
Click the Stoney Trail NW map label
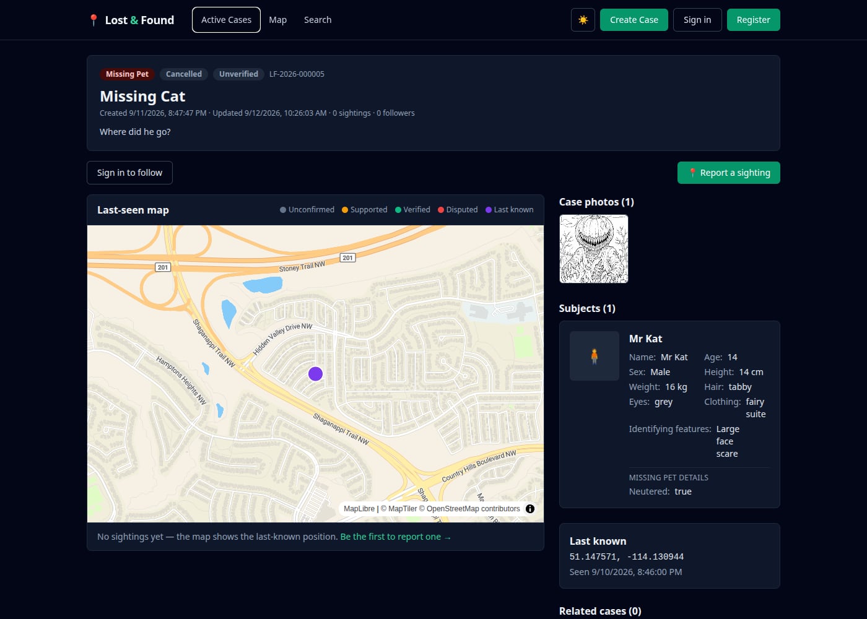tap(302, 267)
